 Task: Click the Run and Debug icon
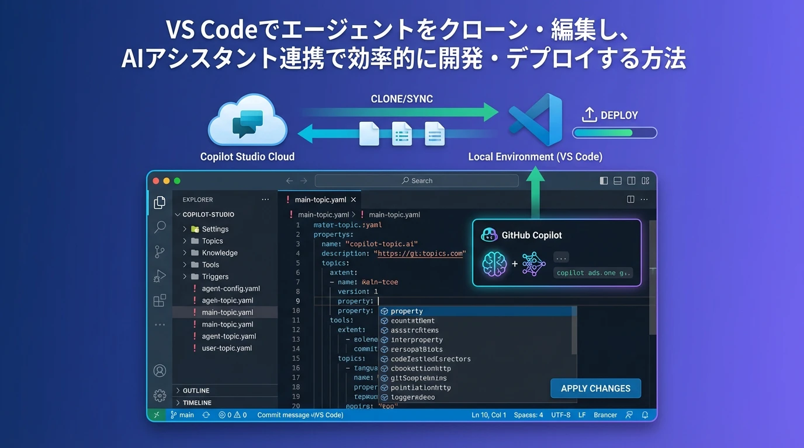[x=160, y=276]
